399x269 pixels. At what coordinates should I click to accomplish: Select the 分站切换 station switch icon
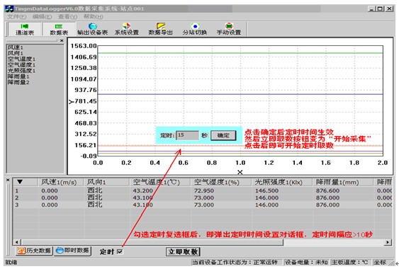pyautogui.click(x=195, y=29)
